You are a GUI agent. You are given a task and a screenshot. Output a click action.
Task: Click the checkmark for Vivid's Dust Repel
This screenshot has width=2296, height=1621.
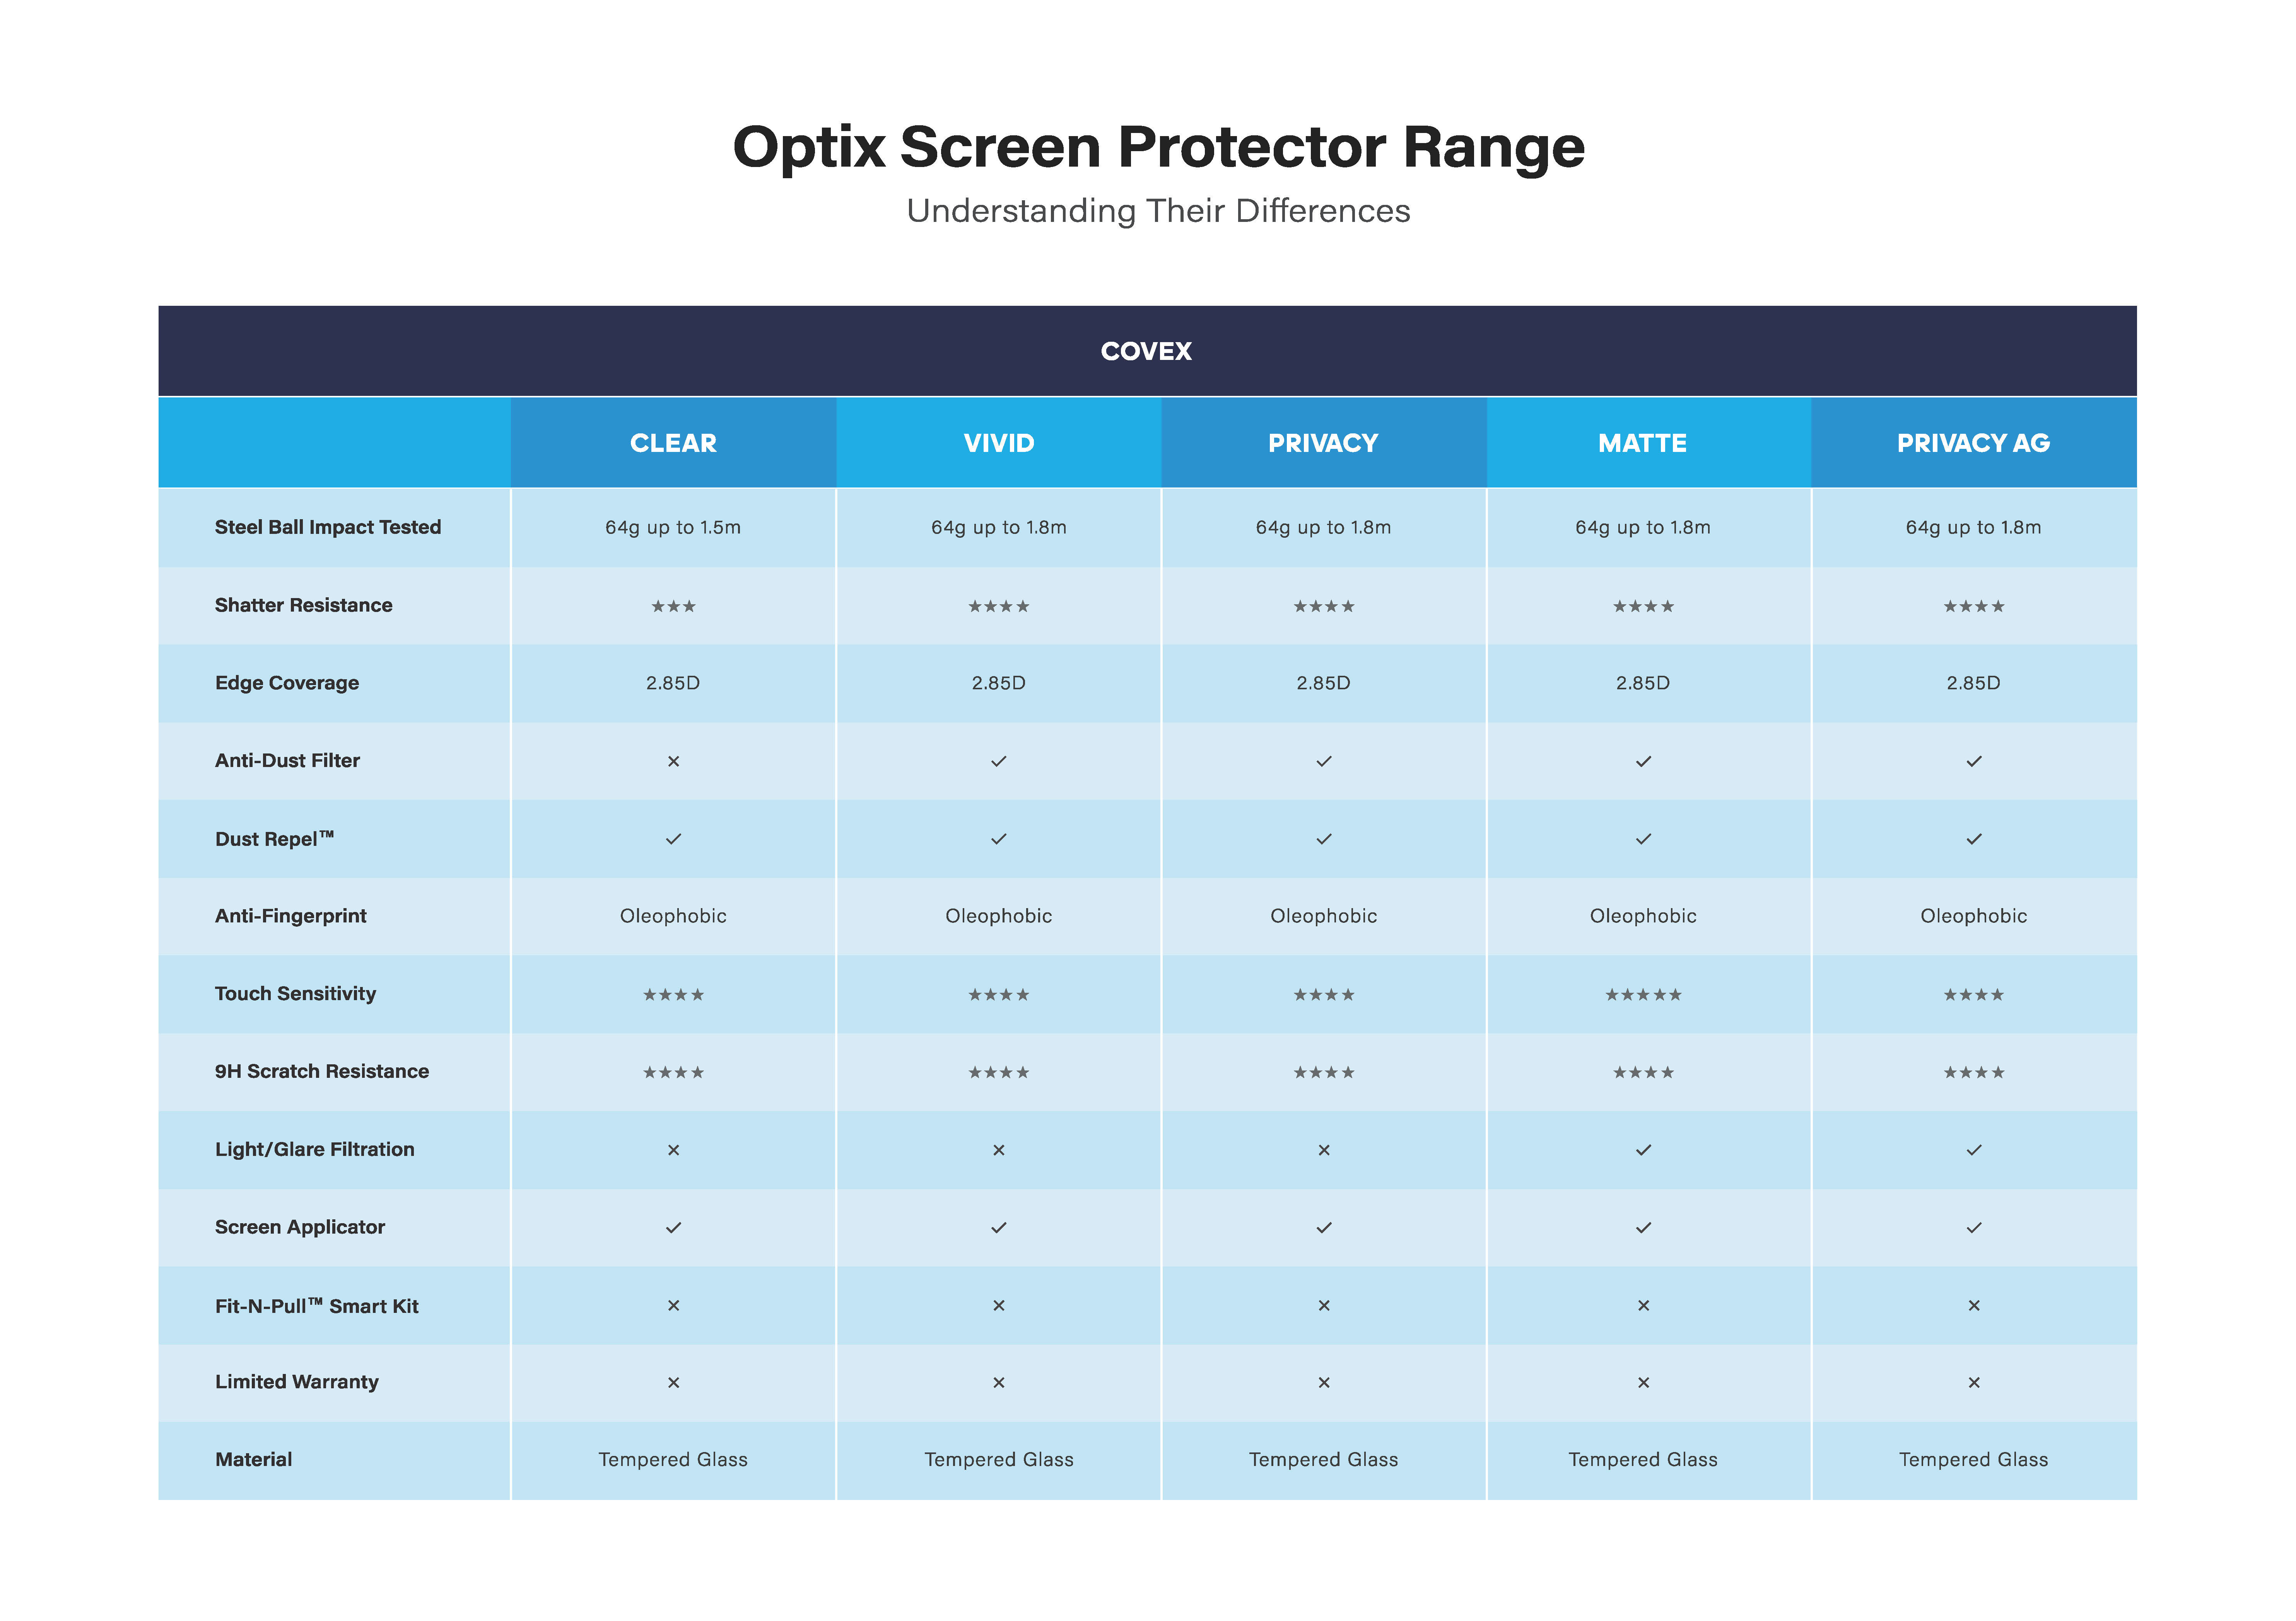(x=998, y=839)
